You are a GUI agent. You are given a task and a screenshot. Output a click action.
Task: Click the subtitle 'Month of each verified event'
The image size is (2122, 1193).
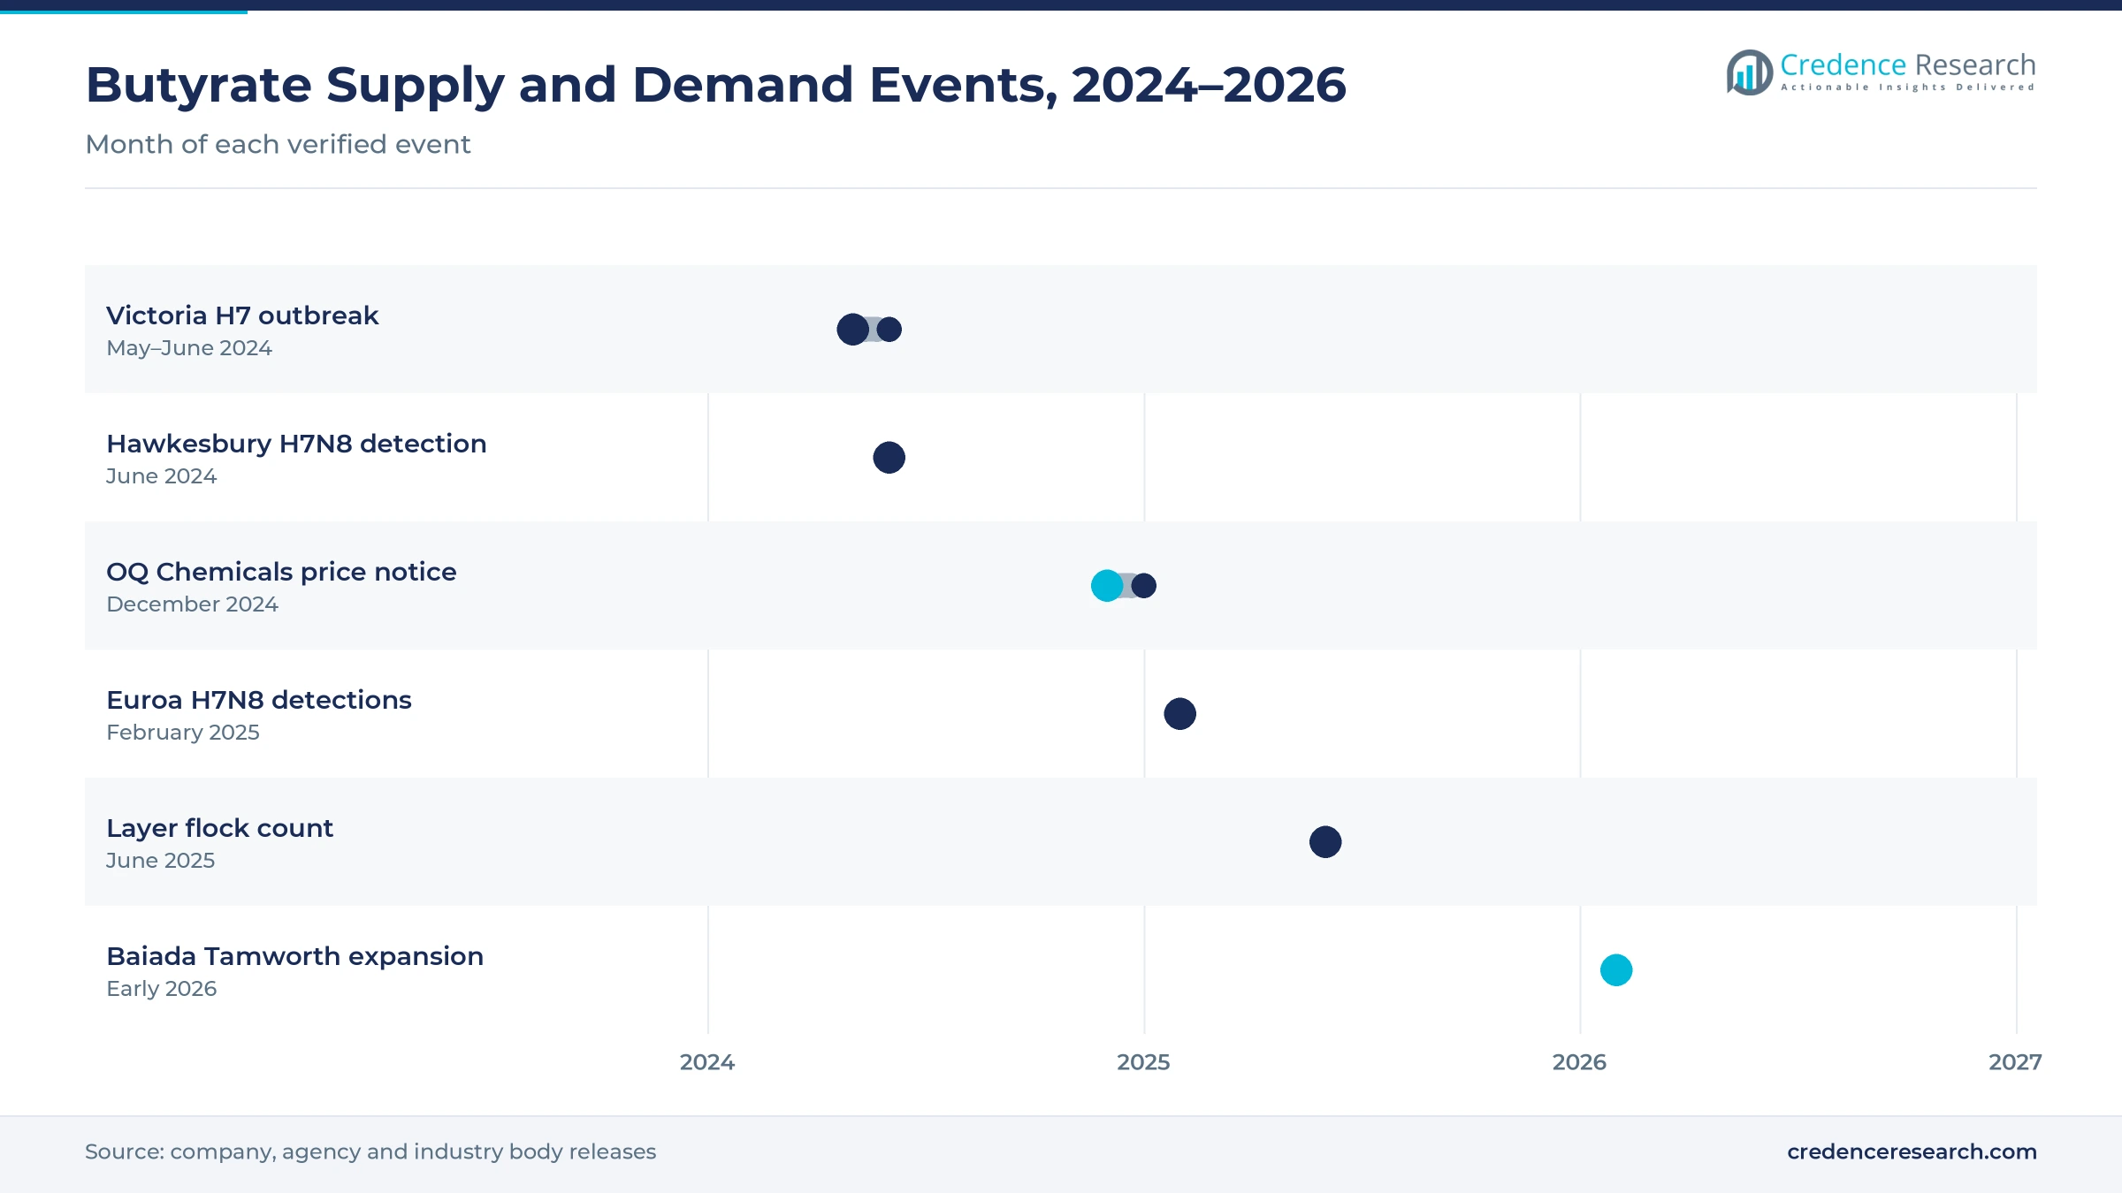(x=278, y=144)
